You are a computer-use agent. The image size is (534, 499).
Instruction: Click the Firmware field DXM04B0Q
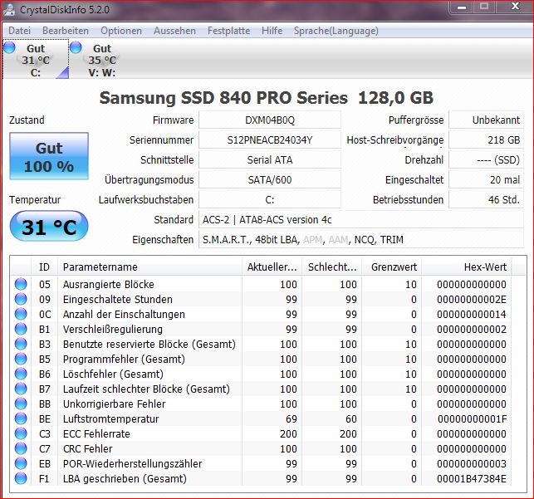point(270,120)
